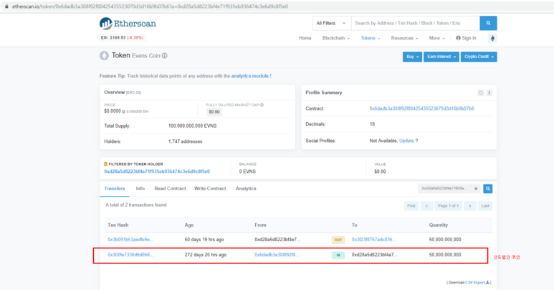Open the filtered holder address 0xd28a5d8223bf4e7... link
Image resolution: width=554 pixels, height=290 pixels.
pyautogui.click(x=157, y=172)
